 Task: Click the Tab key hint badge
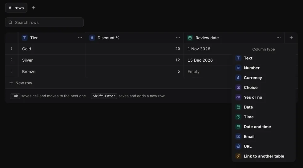pos(15,96)
